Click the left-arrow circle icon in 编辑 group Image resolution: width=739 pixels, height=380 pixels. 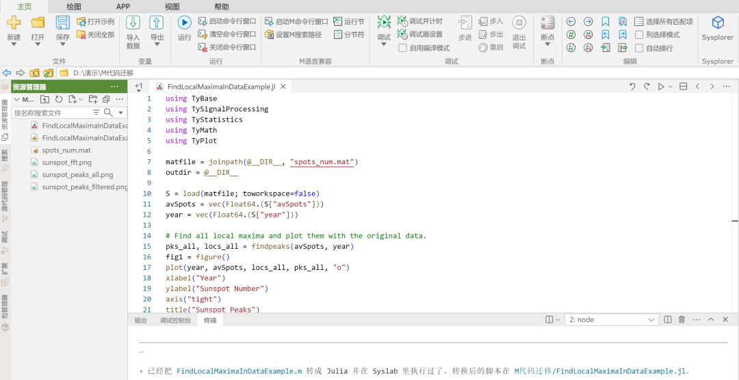coord(571,21)
